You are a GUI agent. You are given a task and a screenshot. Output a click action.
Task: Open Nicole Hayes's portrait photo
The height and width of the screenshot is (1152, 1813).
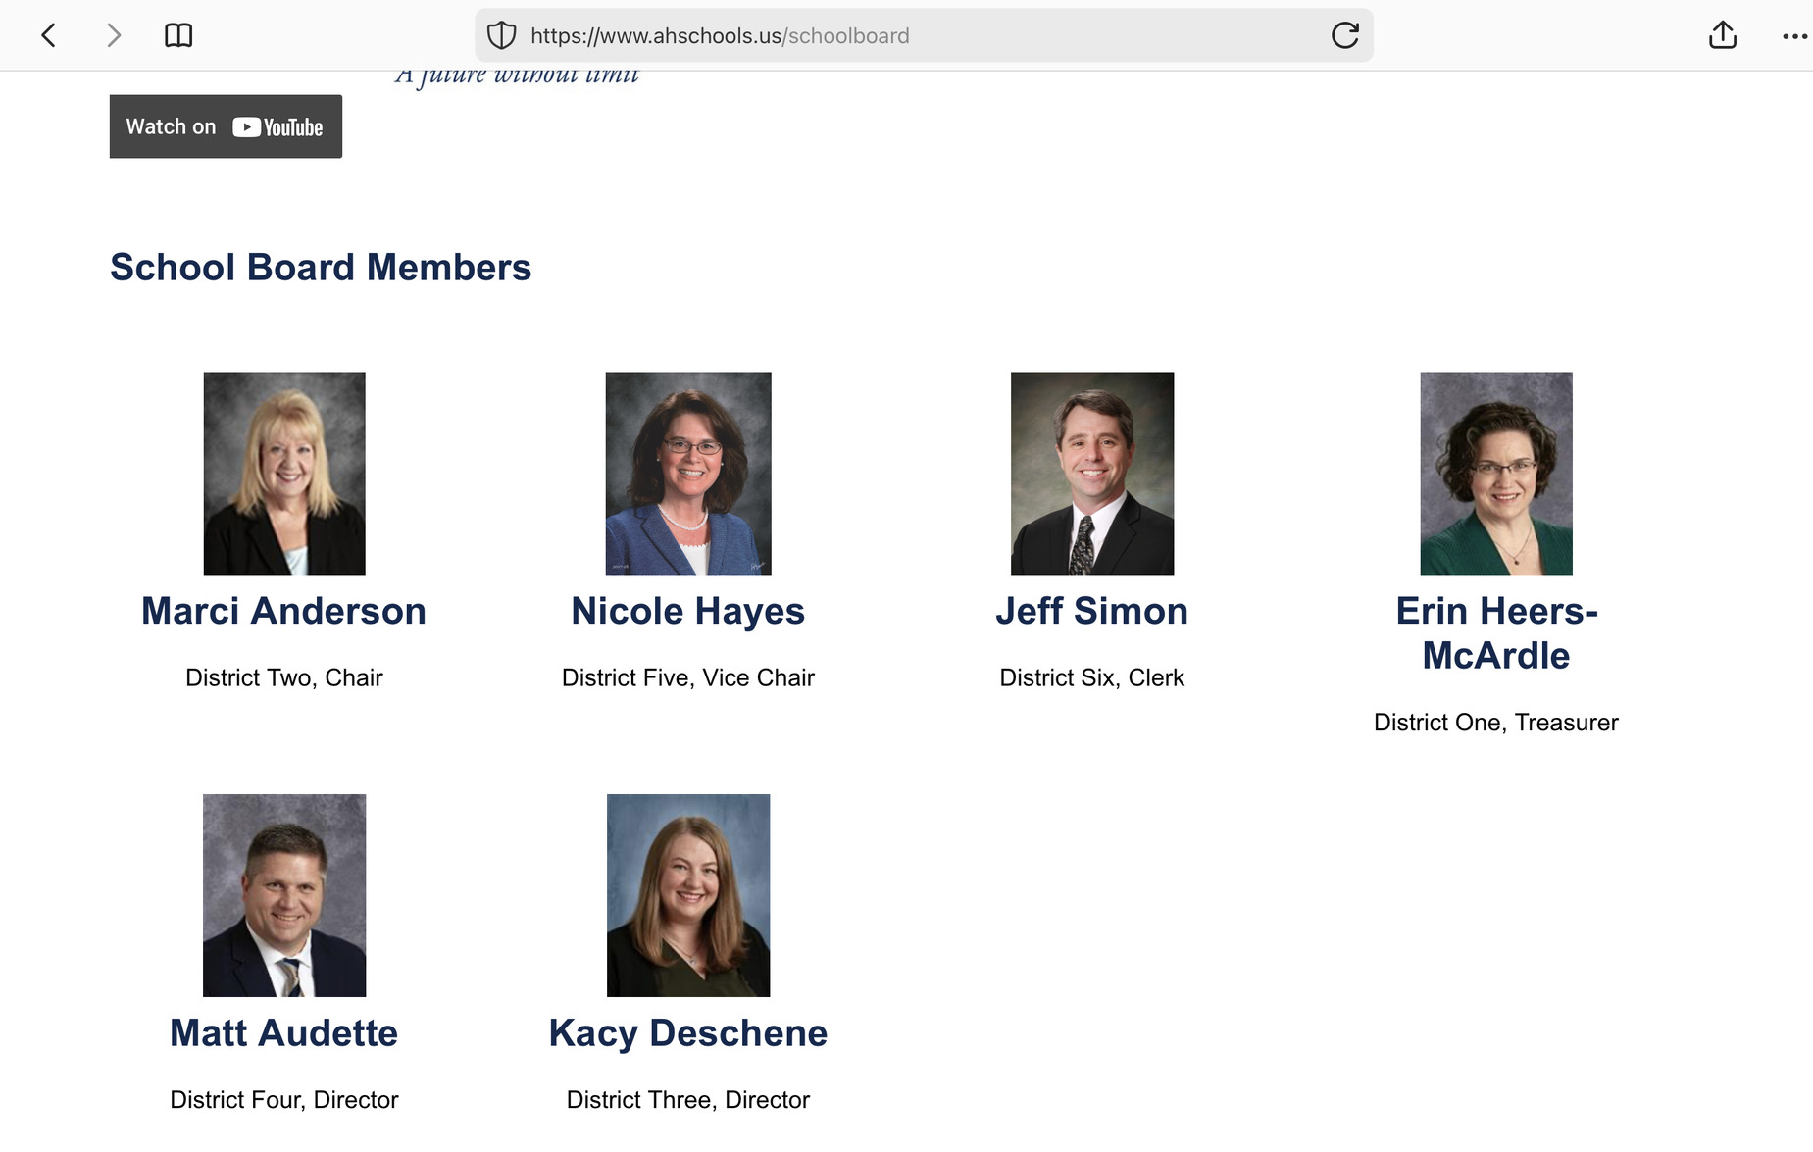pos(688,473)
